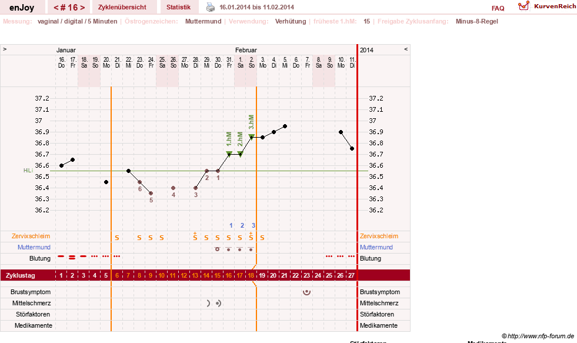Open the Statistik tab
This screenshot has height=343, width=577.
[x=178, y=7]
